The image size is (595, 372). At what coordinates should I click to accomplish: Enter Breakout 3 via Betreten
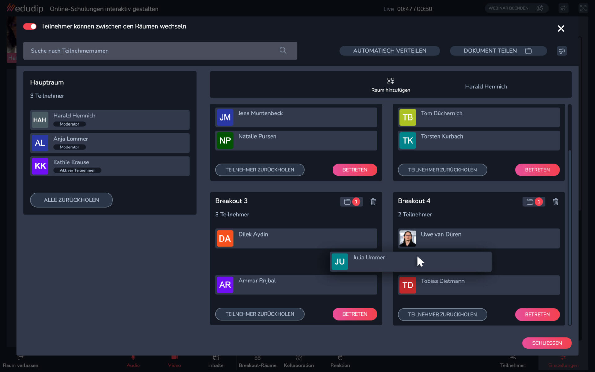coord(355,314)
